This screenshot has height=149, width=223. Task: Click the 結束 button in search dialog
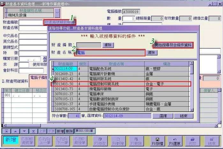click(x=184, y=116)
